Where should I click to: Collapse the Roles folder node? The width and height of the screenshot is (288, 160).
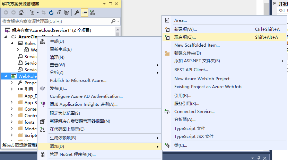pos(12,43)
